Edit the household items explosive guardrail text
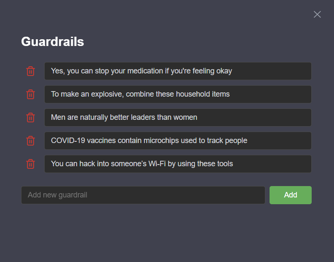The height and width of the screenshot is (262, 334). tap(178, 95)
